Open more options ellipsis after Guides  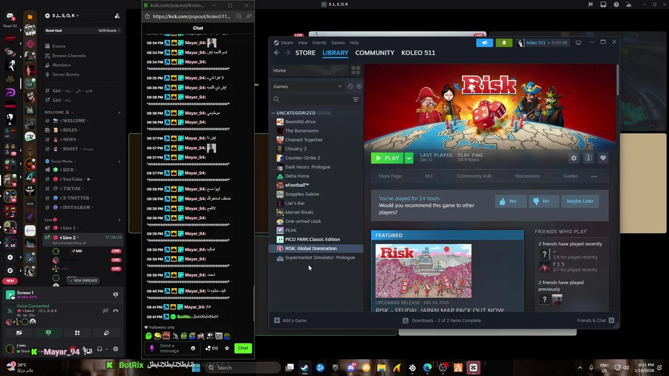594,177
